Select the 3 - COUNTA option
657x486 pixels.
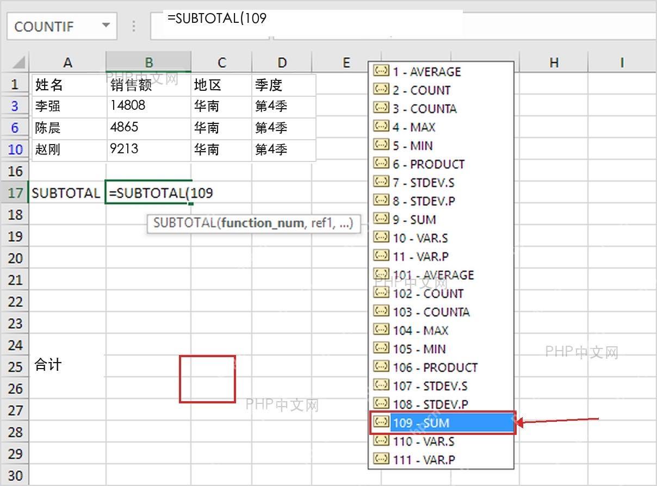coord(441,109)
